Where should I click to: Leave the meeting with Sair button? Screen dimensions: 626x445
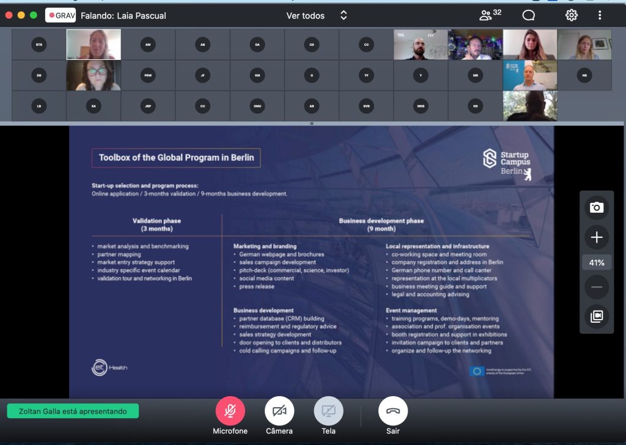pos(393,411)
